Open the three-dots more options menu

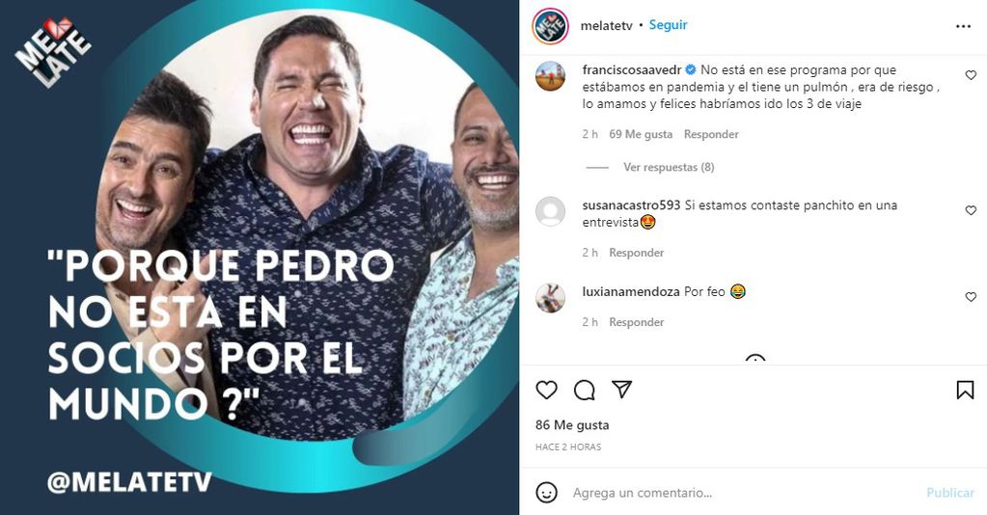[x=963, y=26]
